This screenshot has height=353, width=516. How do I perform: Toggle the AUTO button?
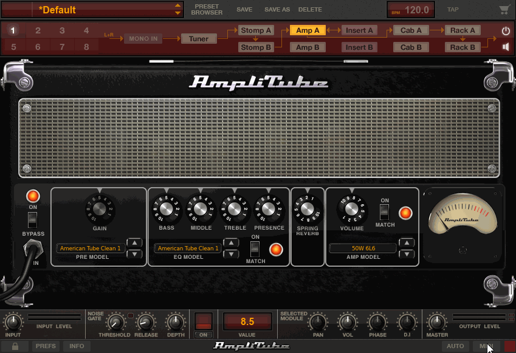pos(455,346)
